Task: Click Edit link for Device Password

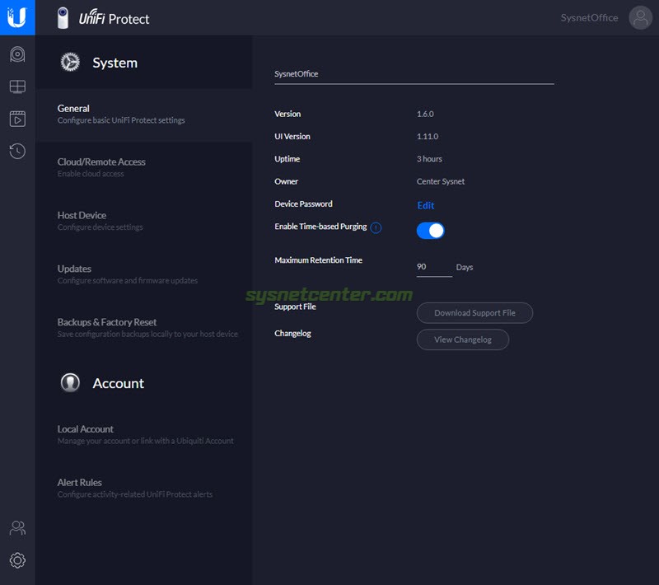Action: [425, 205]
